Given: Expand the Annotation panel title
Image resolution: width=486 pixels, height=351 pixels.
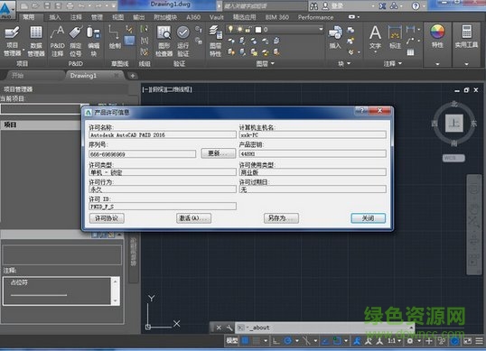Looking at the screenshot, I should coord(392,63).
